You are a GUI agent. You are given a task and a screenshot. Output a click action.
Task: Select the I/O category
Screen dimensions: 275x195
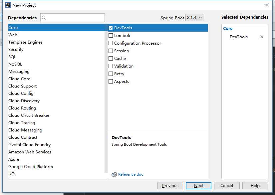[x=56, y=174]
